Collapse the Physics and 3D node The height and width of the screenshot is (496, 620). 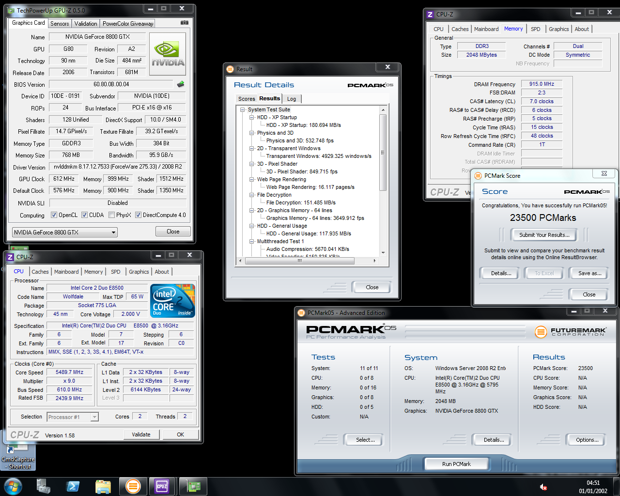click(x=252, y=133)
